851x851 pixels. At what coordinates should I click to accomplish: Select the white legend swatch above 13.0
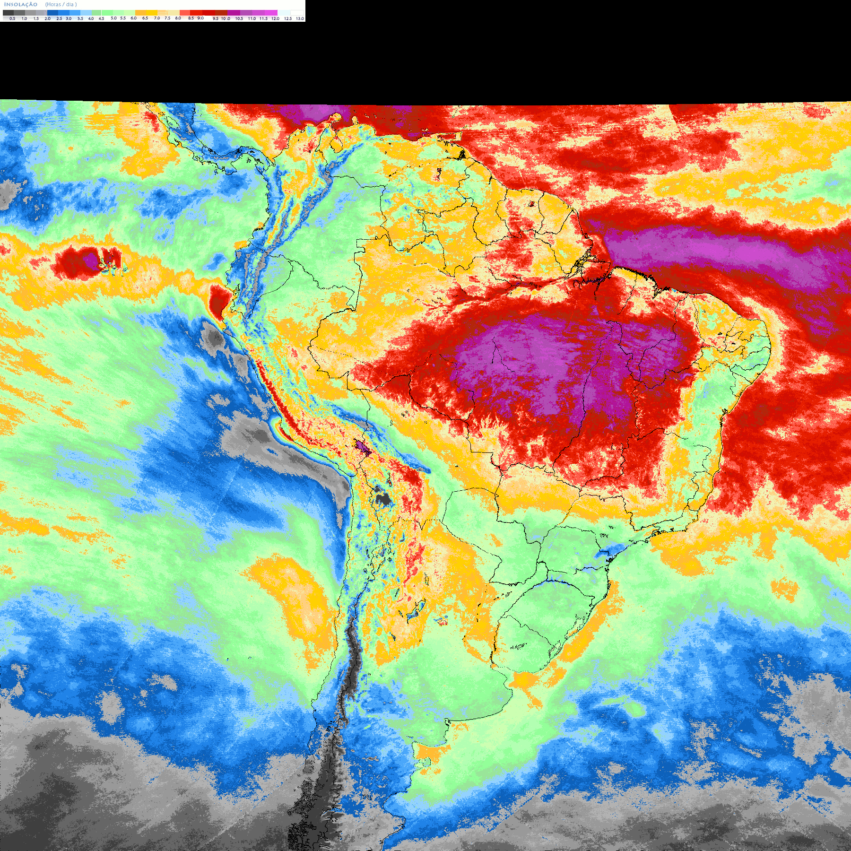(297, 13)
